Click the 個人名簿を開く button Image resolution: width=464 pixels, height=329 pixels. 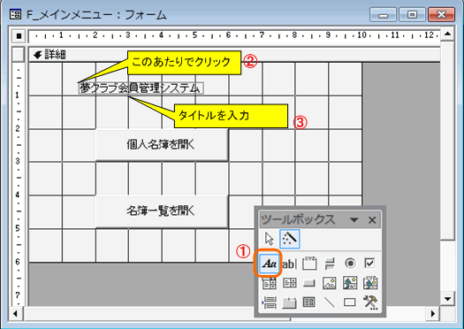[x=162, y=145]
